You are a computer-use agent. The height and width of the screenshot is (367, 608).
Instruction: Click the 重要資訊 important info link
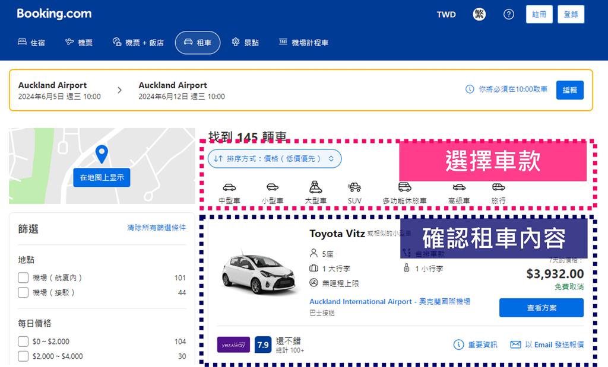coord(476,344)
